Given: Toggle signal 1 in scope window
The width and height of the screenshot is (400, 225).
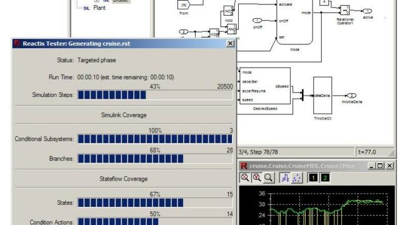Looking at the screenshot, I should (313, 177).
